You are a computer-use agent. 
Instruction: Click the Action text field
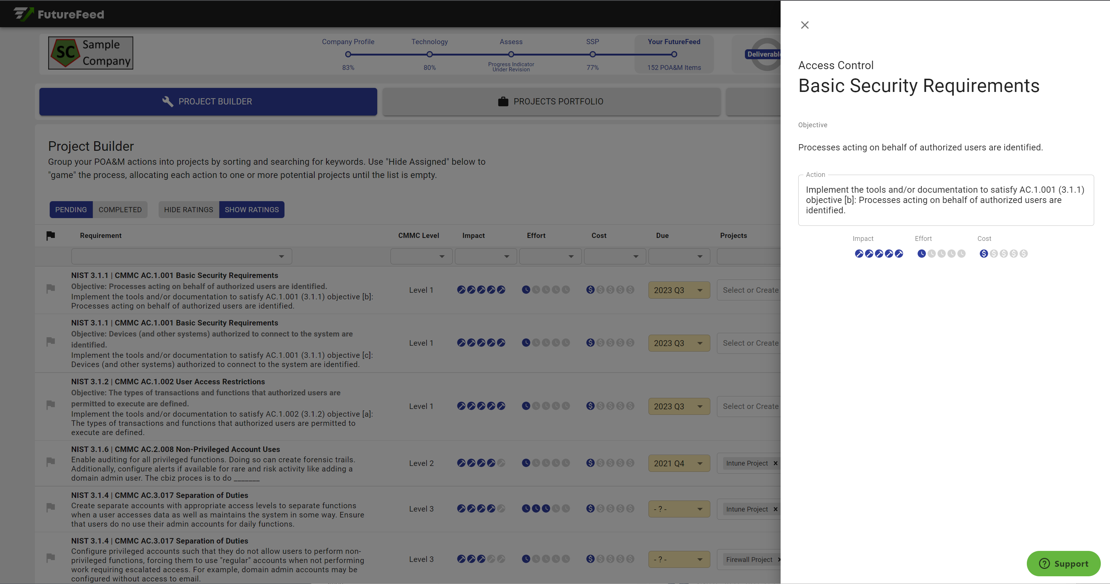click(x=945, y=200)
